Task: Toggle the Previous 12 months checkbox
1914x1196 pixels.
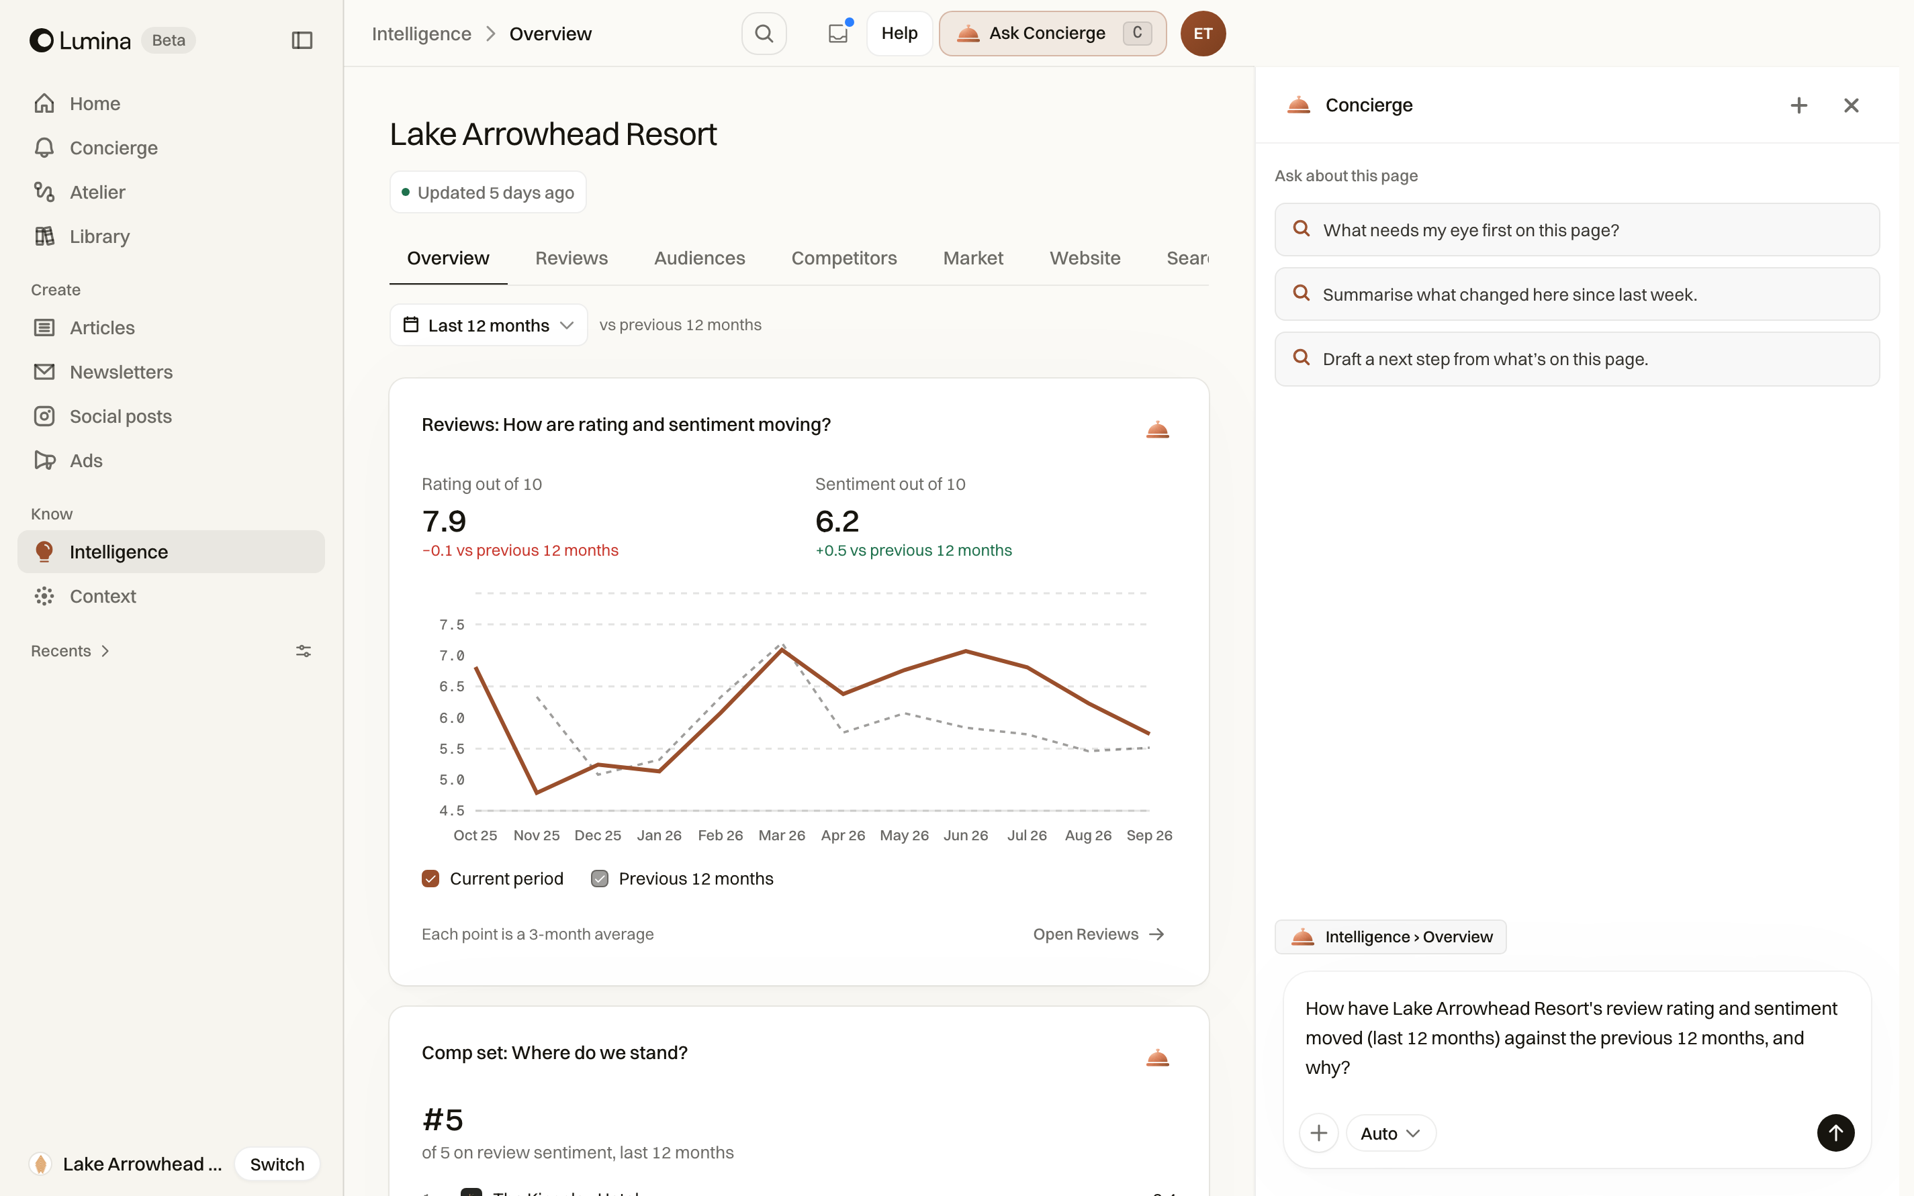Action: (x=600, y=879)
